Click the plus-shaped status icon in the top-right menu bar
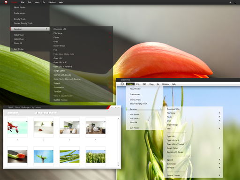The image size is (240, 180). (x=230, y=2)
